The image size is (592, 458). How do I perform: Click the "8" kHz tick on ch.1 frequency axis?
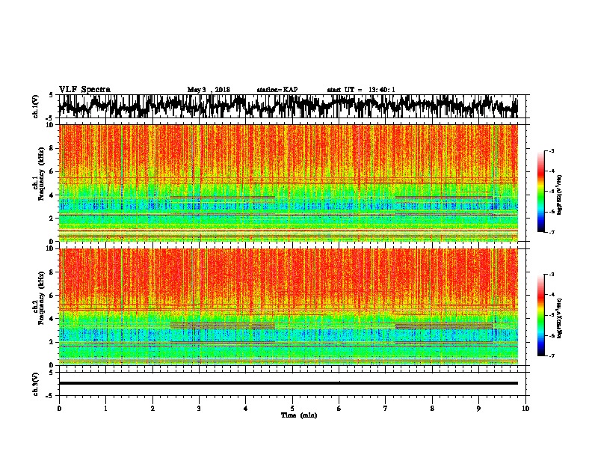click(52, 148)
